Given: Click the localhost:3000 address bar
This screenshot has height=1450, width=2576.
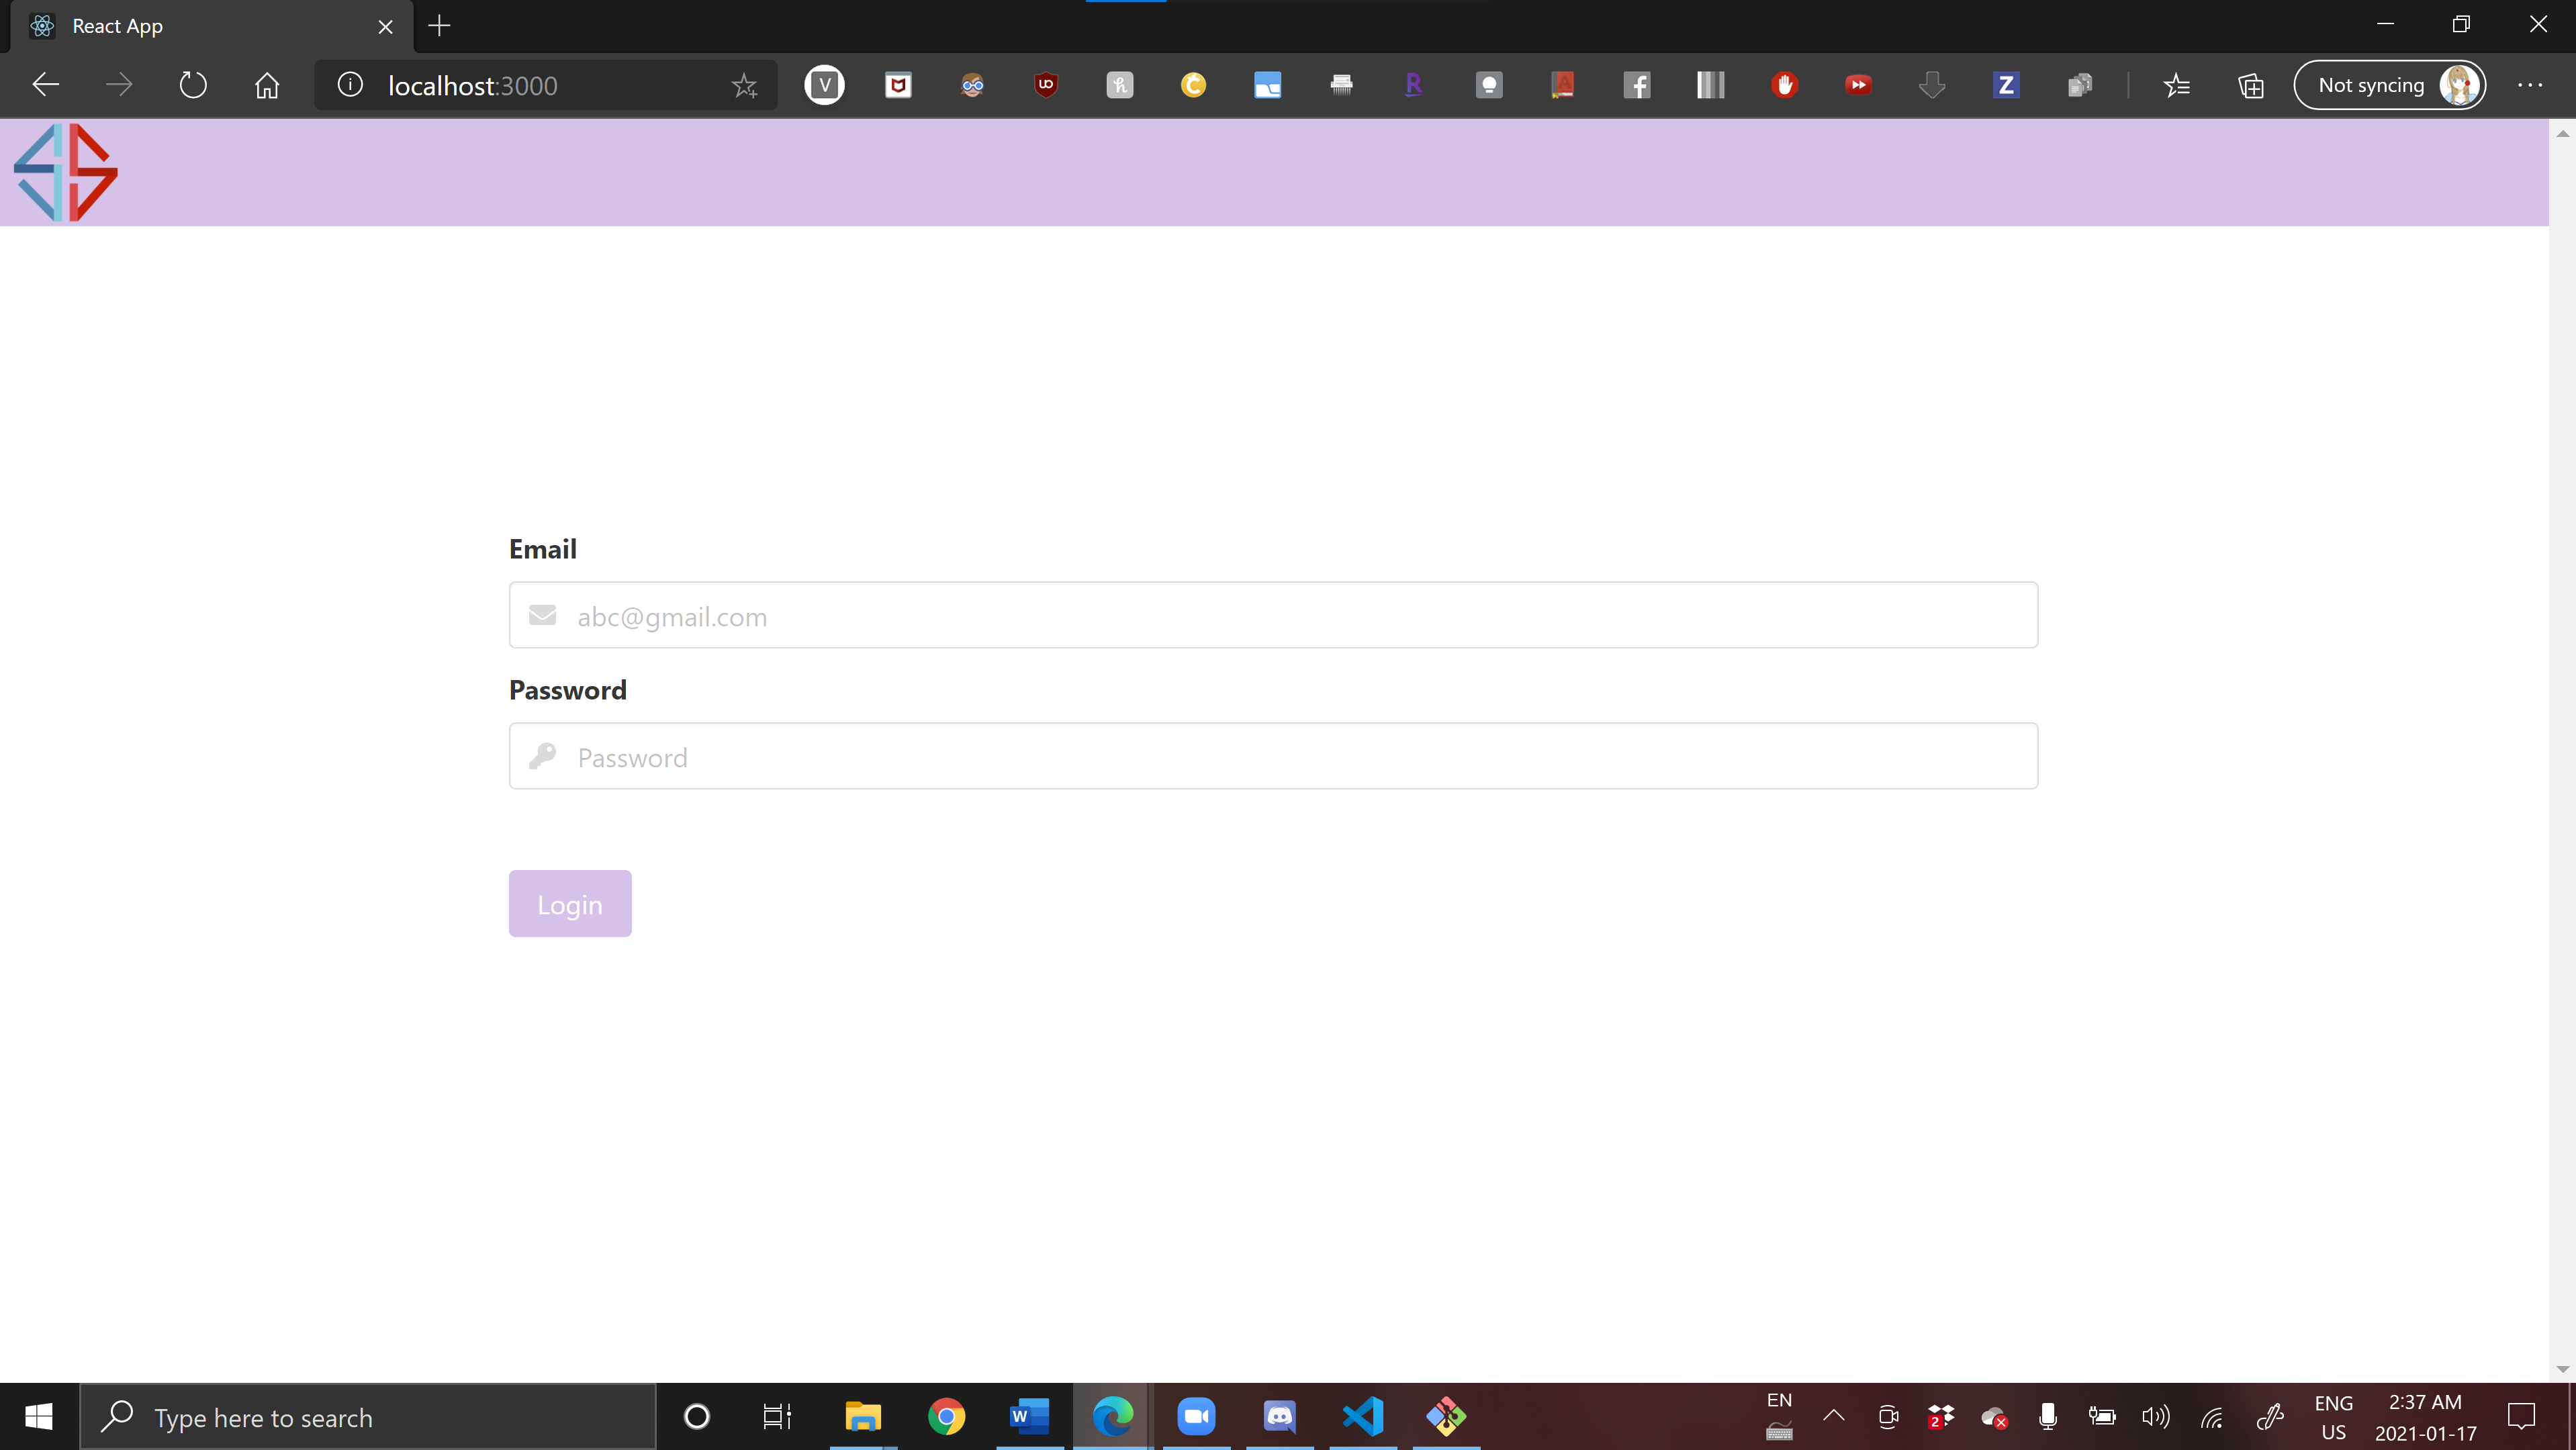Looking at the screenshot, I should click(x=540, y=86).
